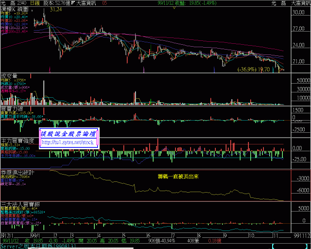Select the stock code 2340 in header
This screenshot has width=311, height=249.
click(x=21, y=3)
